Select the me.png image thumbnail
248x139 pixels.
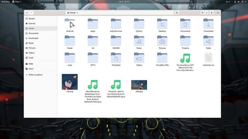click(x=70, y=82)
